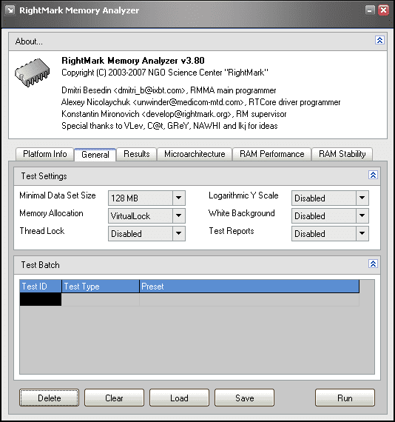
Task: Click the Clear button
Action: [114, 398]
